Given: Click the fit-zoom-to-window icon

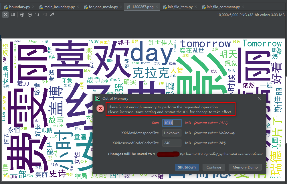Looking at the screenshot, I should pos(45,15).
